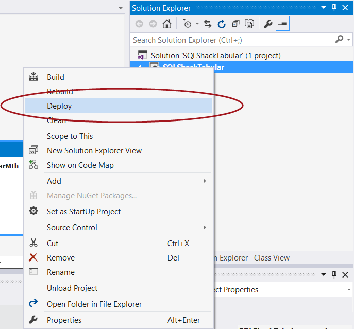This screenshot has height=329, width=354.
Task: Choose Remove from the context menu
Action: (x=119, y=258)
